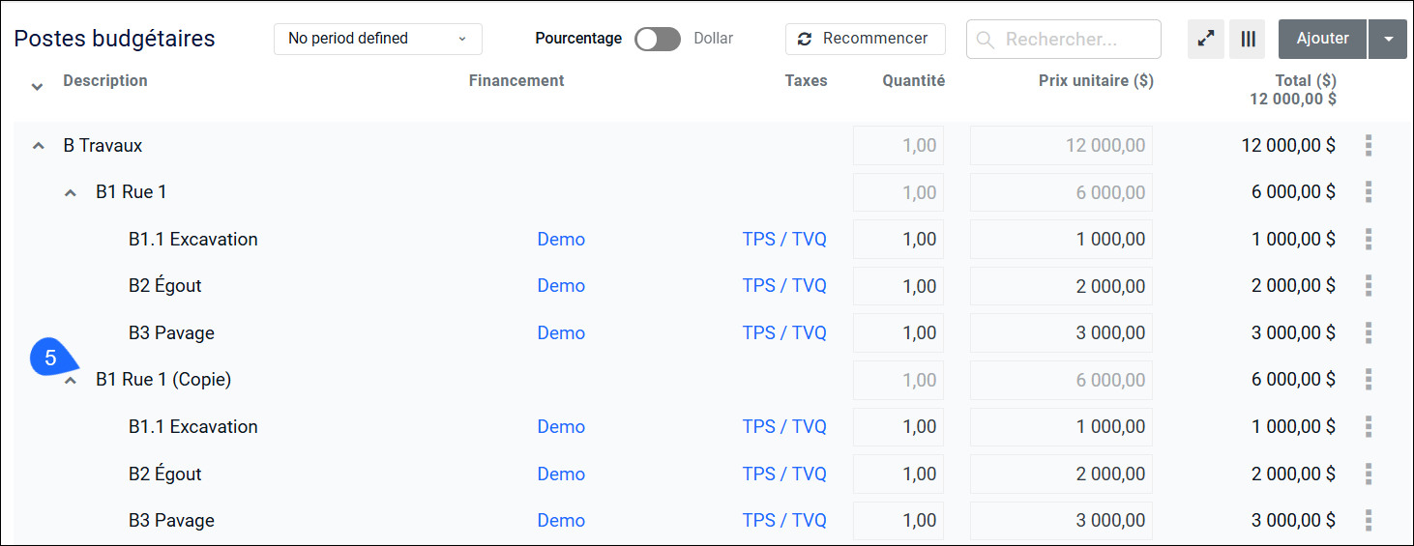Toggle the Pourcentage/Dollar switch

coord(658,39)
